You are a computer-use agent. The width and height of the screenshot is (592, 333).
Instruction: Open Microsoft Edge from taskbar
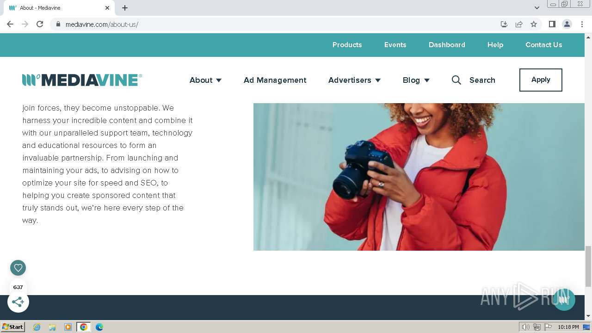coord(99,327)
